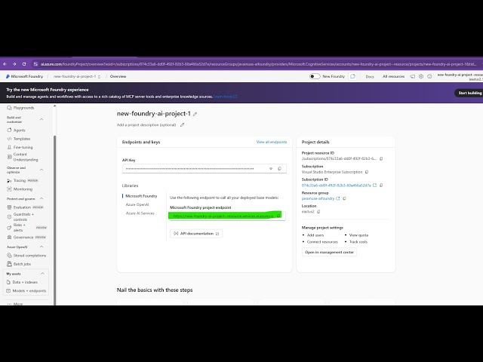The image size is (483, 362).
Task: Open Risks + alerts in sidebar
Action: [26, 228]
